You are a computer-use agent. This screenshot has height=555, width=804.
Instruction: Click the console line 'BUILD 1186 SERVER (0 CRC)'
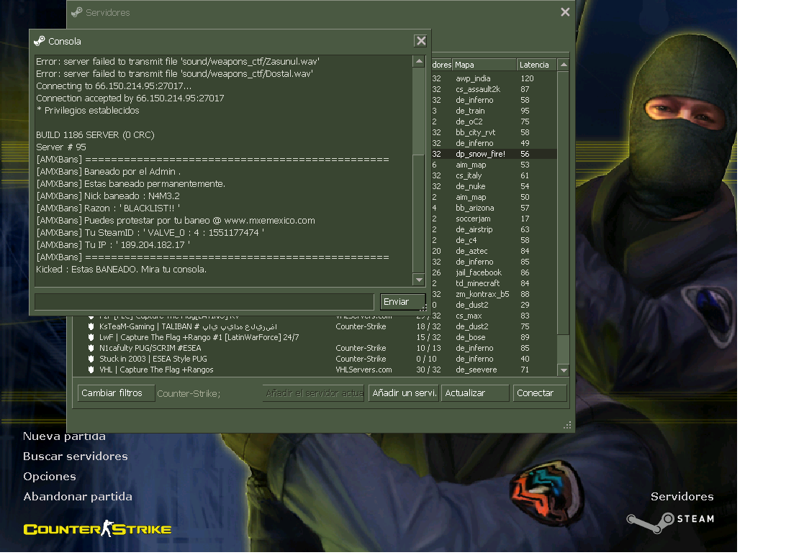(95, 135)
